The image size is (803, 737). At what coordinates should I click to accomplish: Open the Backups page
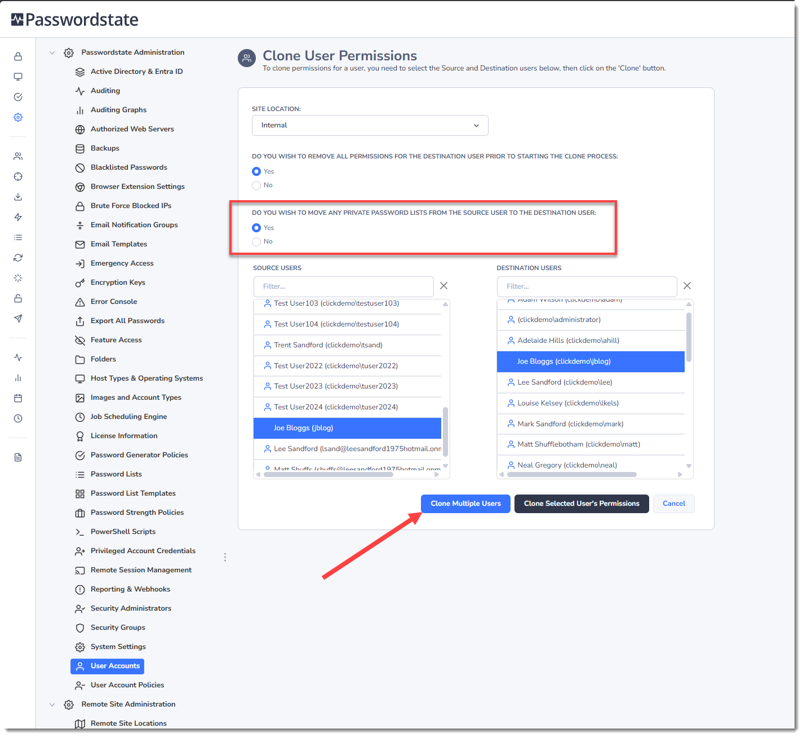[x=105, y=148]
